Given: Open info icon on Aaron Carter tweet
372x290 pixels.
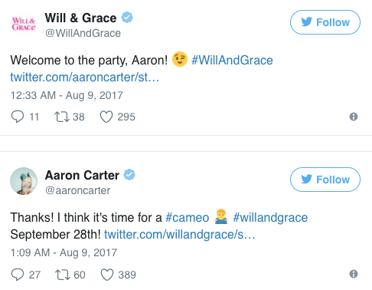Looking at the screenshot, I should (354, 274).
